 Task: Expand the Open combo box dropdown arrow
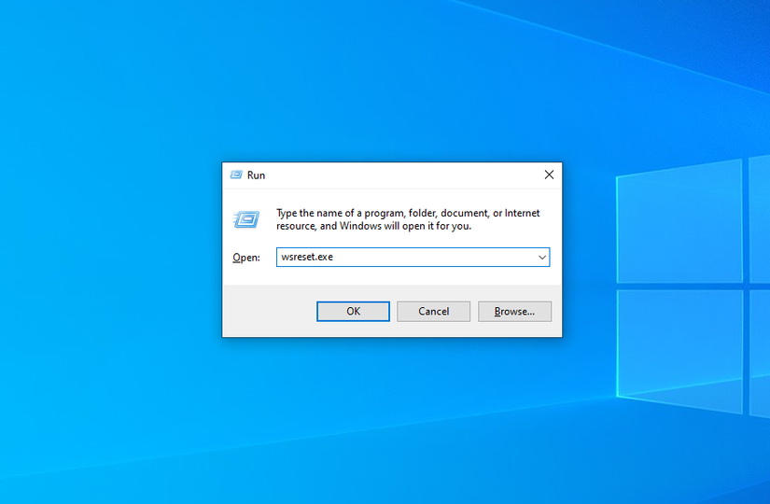tap(541, 257)
